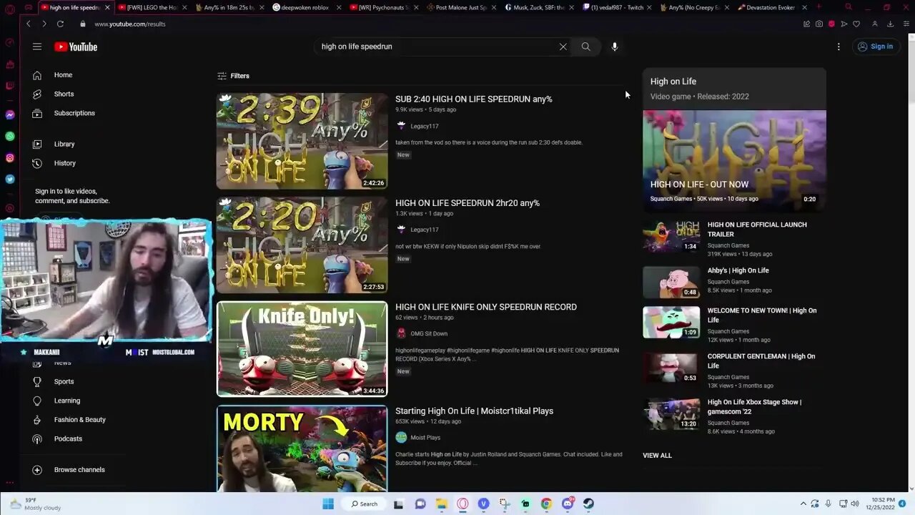Open Sports category in sidebar
This screenshot has height=515, width=915.
point(64,381)
